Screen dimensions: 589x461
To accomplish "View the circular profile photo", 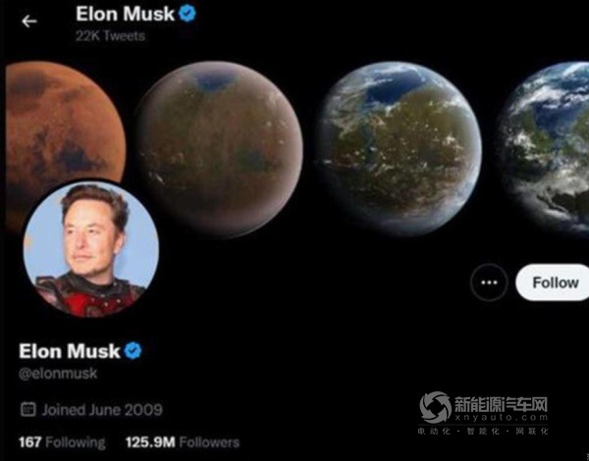I will [90, 249].
